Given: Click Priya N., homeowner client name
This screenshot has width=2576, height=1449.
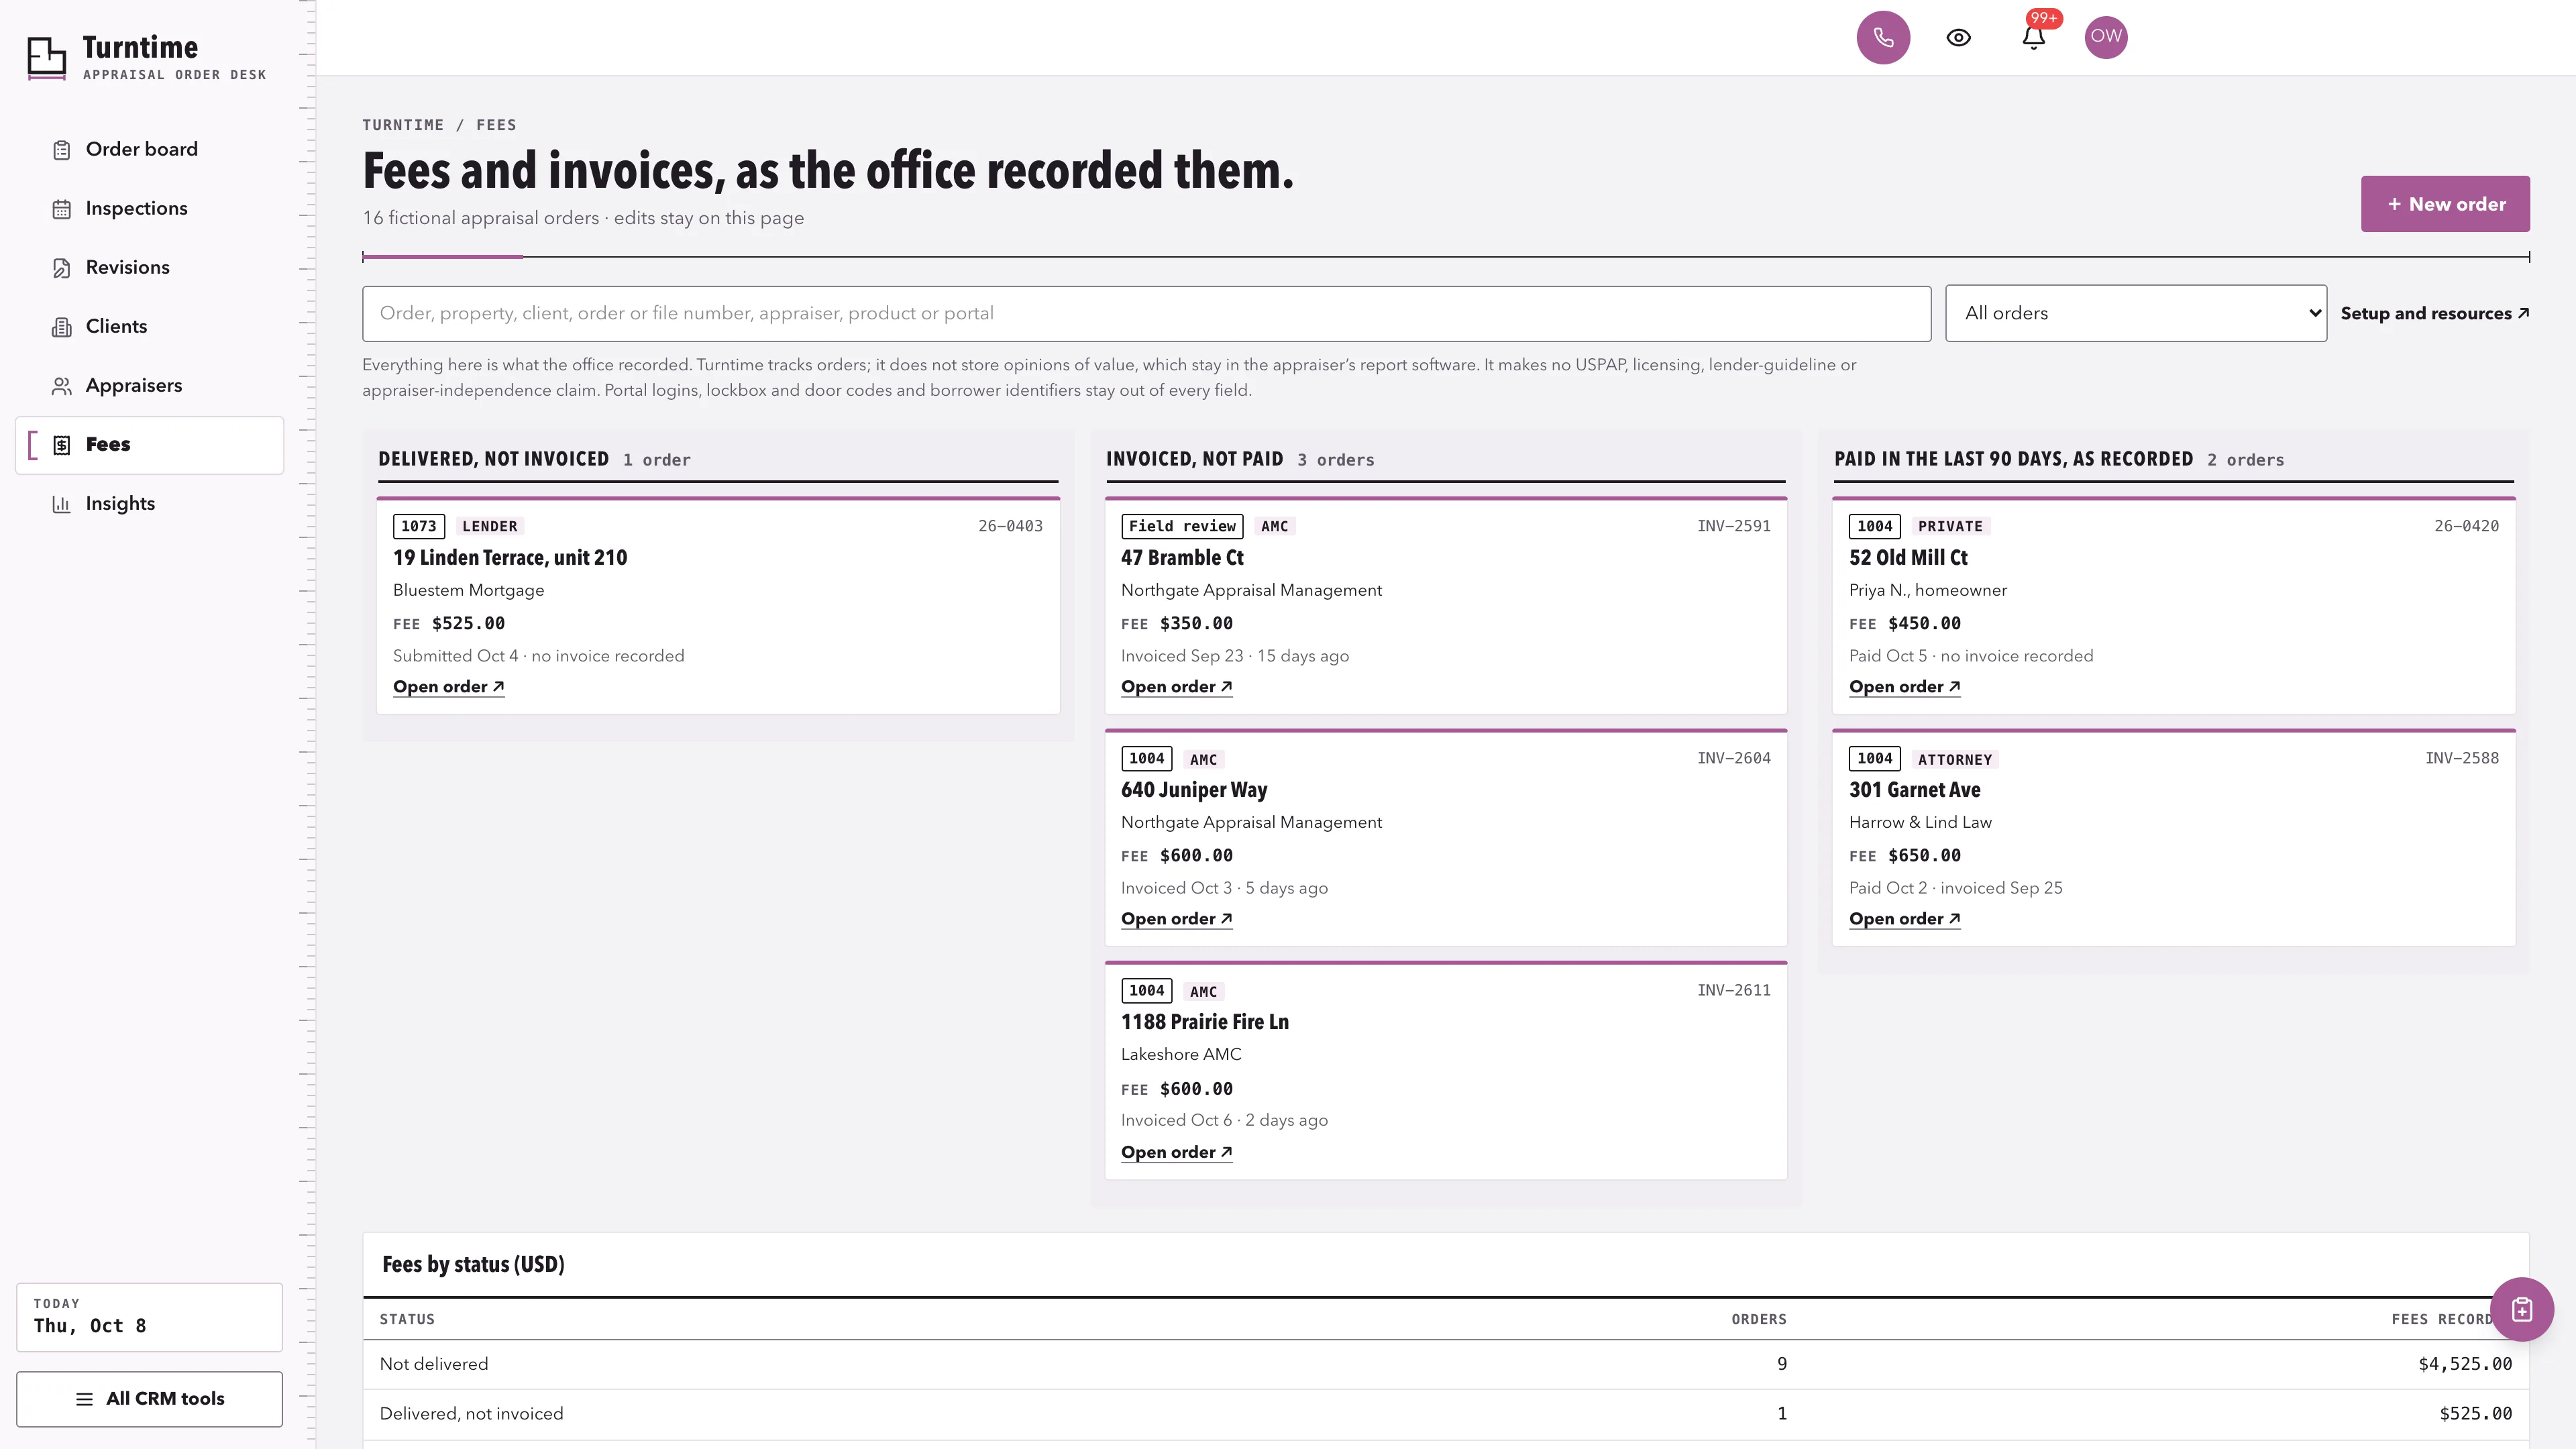Looking at the screenshot, I should coord(1927,590).
